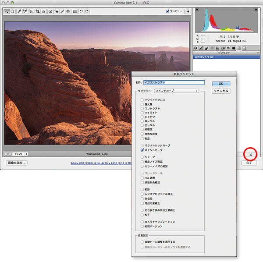Open the サブセット dropdown menu
The image size is (263, 262).
click(177, 91)
